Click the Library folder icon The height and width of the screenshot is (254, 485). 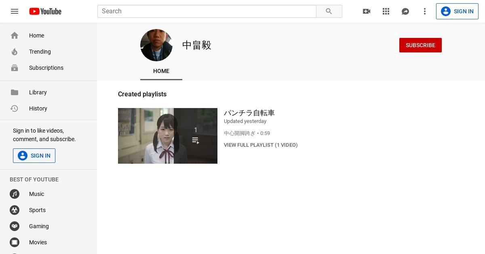tap(15, 92)
